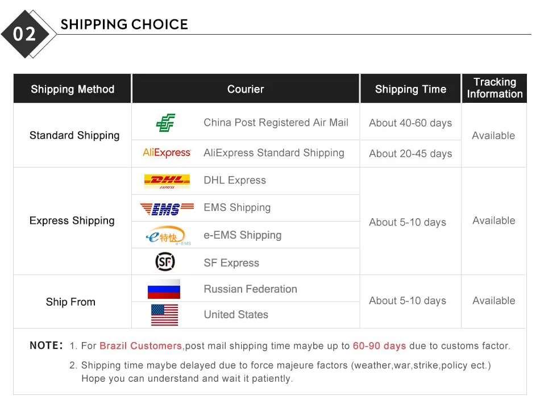Screen dimensions: 540x404
Task: Select the Tracking Information column header
Action: point(495,88)
